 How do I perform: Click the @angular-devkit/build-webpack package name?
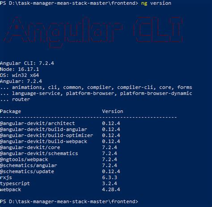tap(43, 142)
